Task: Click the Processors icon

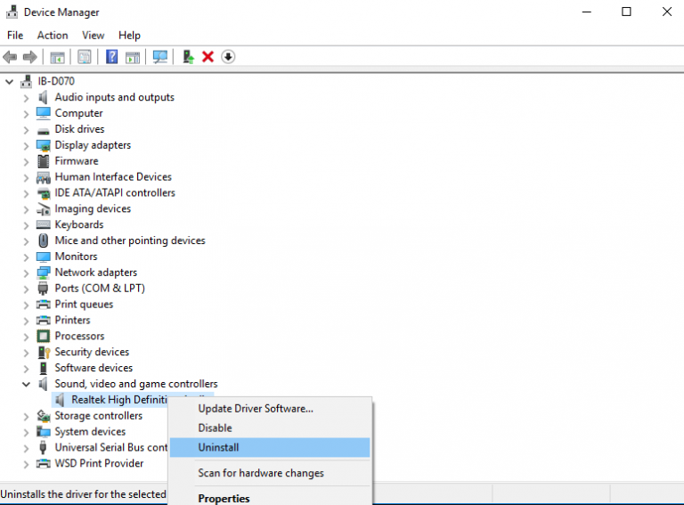Action: [43, 337]
